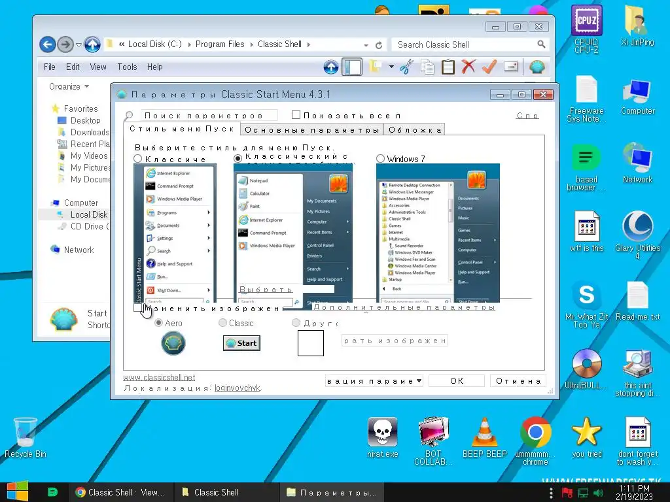Switch to Classic Shell - View Chrome taskbar item
This screenshot has width=670, height=502.
[x=121, y=492]
